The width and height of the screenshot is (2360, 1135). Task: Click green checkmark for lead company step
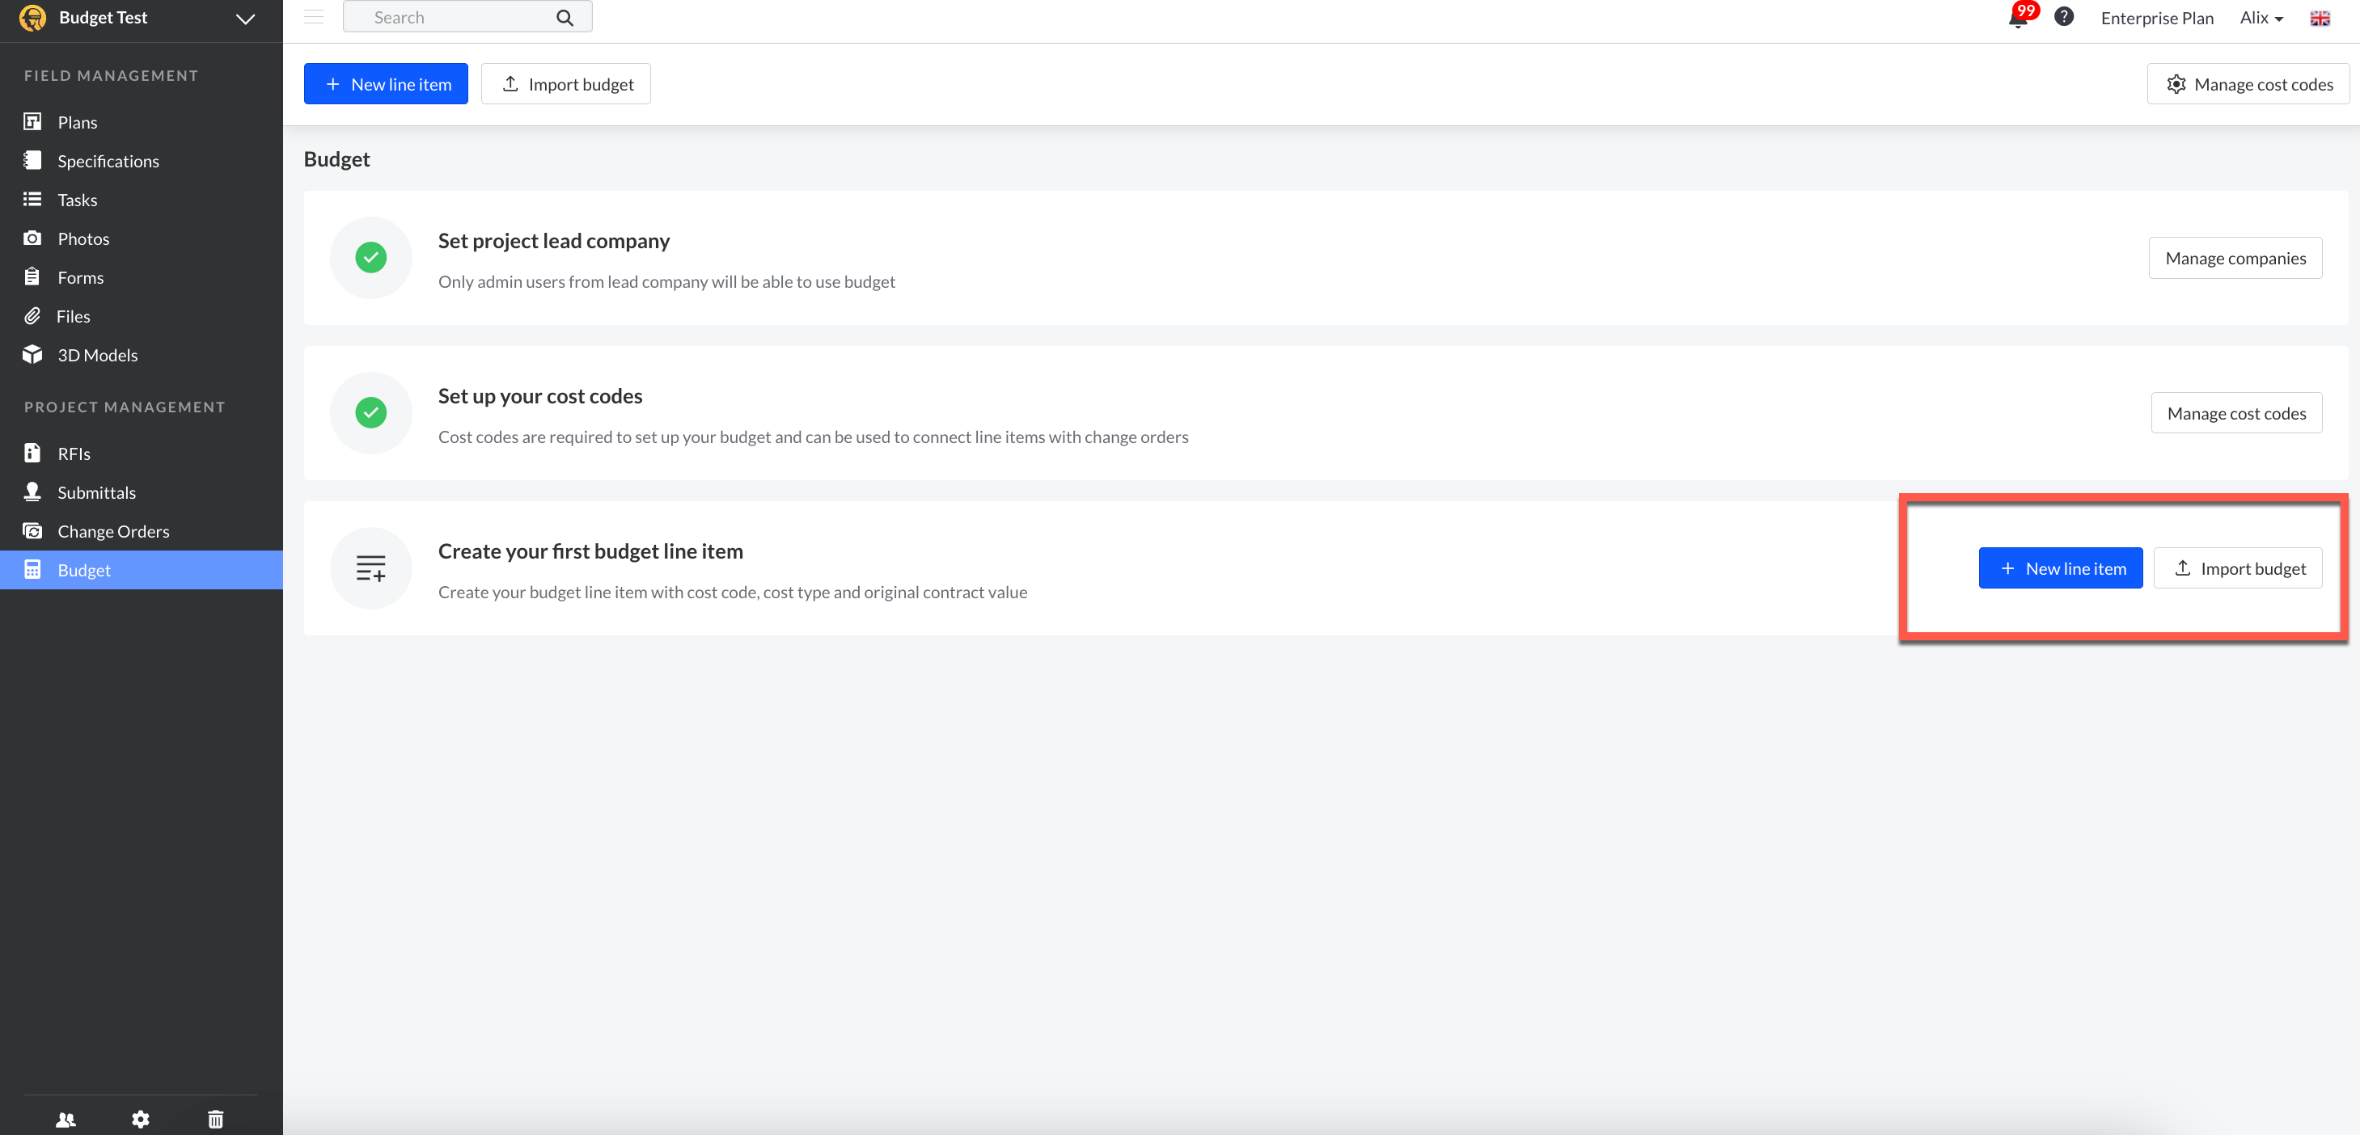(371, 257)
